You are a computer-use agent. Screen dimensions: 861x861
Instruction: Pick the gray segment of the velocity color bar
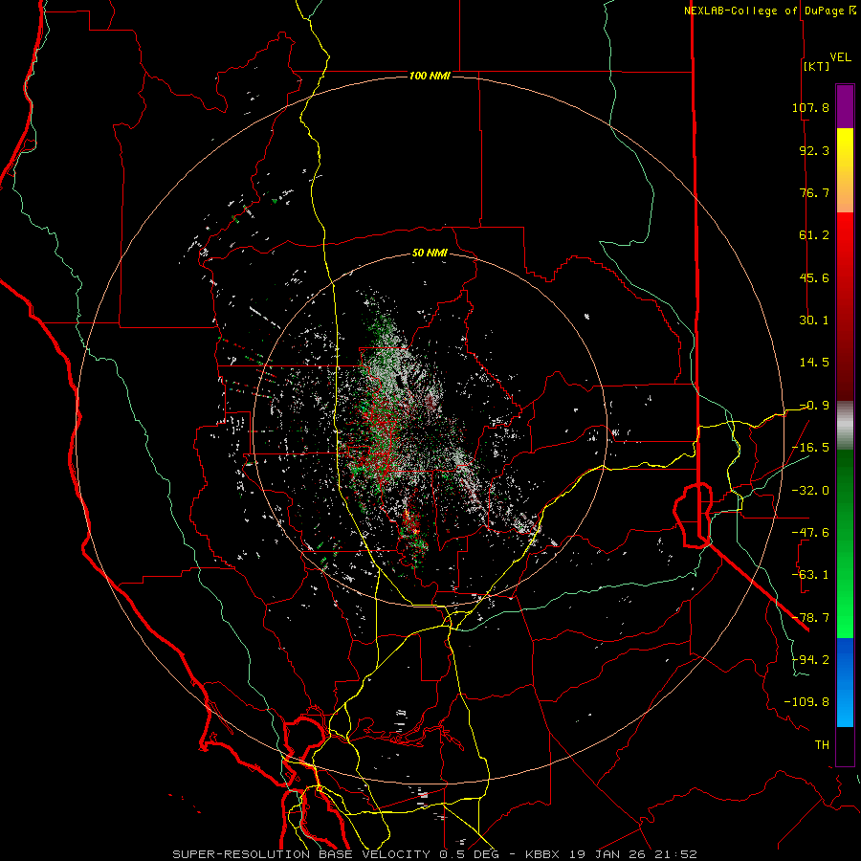[845, 426]
